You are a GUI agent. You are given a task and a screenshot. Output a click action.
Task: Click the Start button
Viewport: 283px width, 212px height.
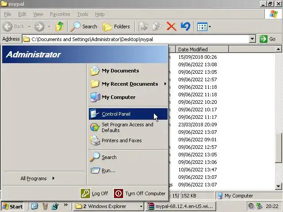(13, 206)
